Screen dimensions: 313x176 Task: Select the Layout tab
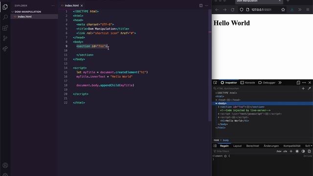pos(237,146)
